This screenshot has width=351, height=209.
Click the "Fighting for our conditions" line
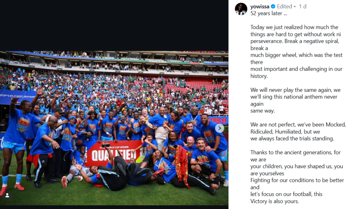click(297, 180)
